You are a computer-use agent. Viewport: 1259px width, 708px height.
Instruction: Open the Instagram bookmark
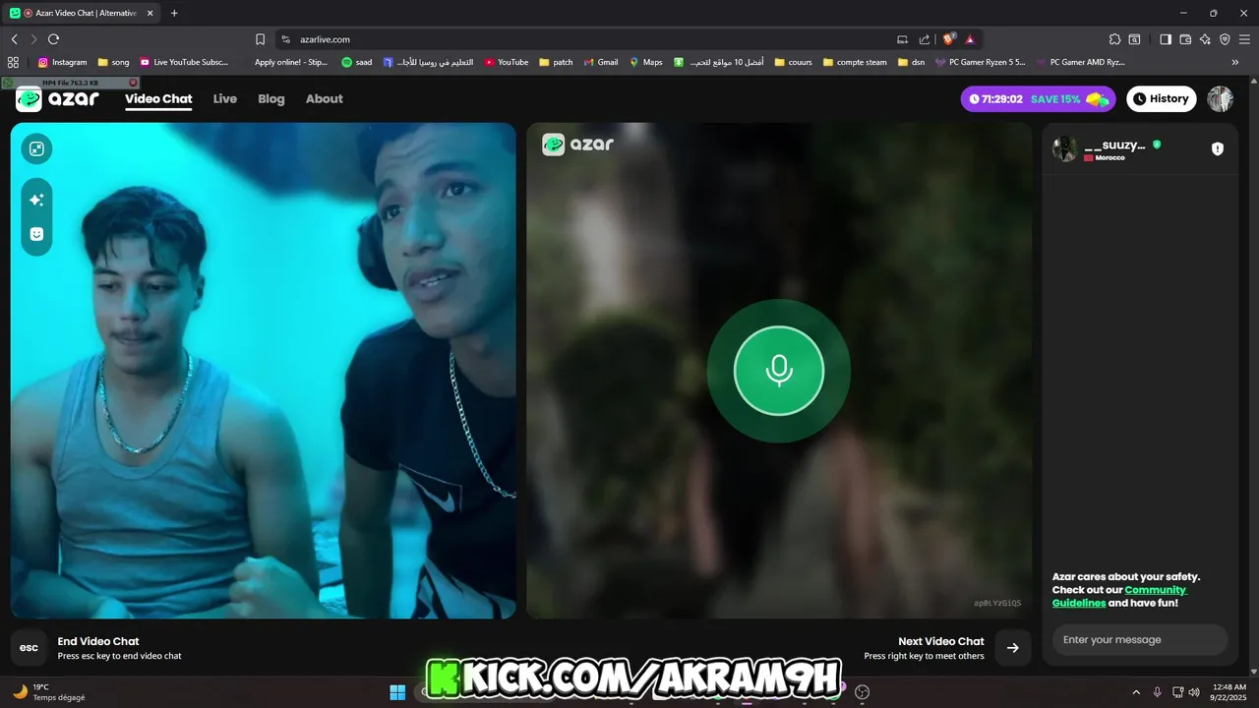click(x=62, y=62)
